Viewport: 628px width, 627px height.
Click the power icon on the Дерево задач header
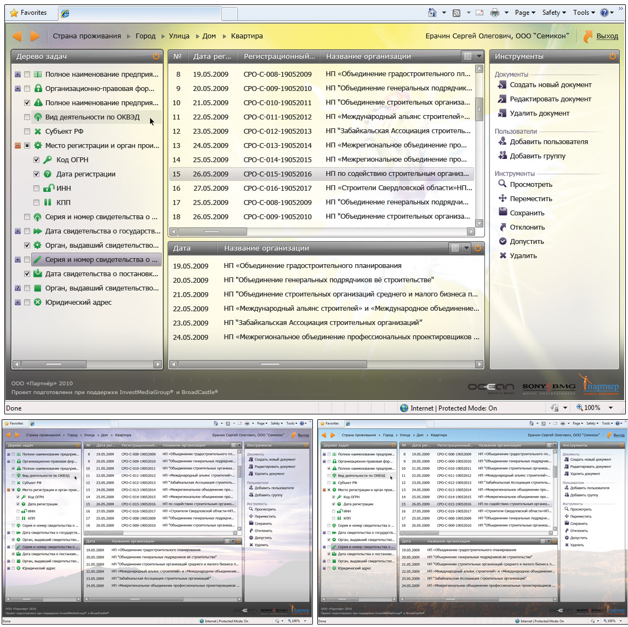pyautogui.click(x=156, y=56)
